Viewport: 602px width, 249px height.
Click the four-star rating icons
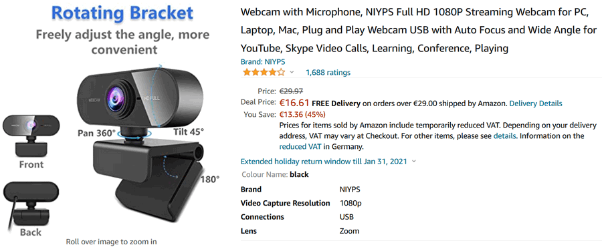[264, 72]
